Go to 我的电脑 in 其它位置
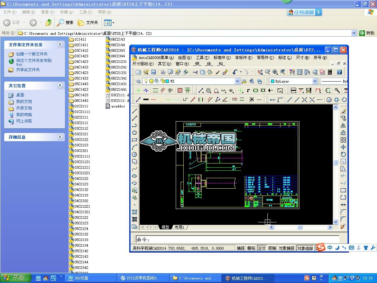377x283 pixels. click(24, 115)
